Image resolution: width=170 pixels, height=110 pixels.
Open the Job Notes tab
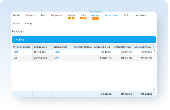click(x=140, y=15)
